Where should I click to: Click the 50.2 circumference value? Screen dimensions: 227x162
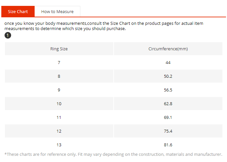point(168,76)
